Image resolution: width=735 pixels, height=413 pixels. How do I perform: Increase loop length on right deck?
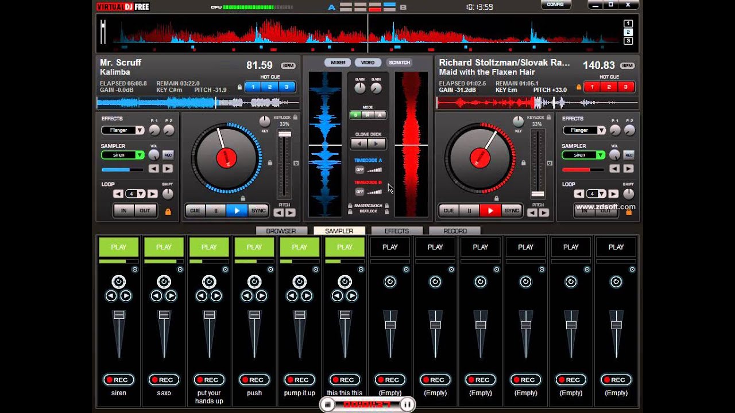point(613,194)
